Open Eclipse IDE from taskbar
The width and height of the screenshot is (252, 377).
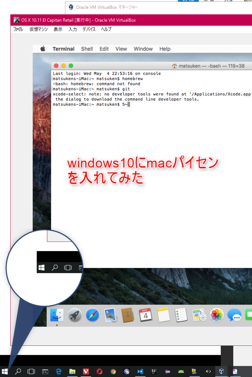168,371
